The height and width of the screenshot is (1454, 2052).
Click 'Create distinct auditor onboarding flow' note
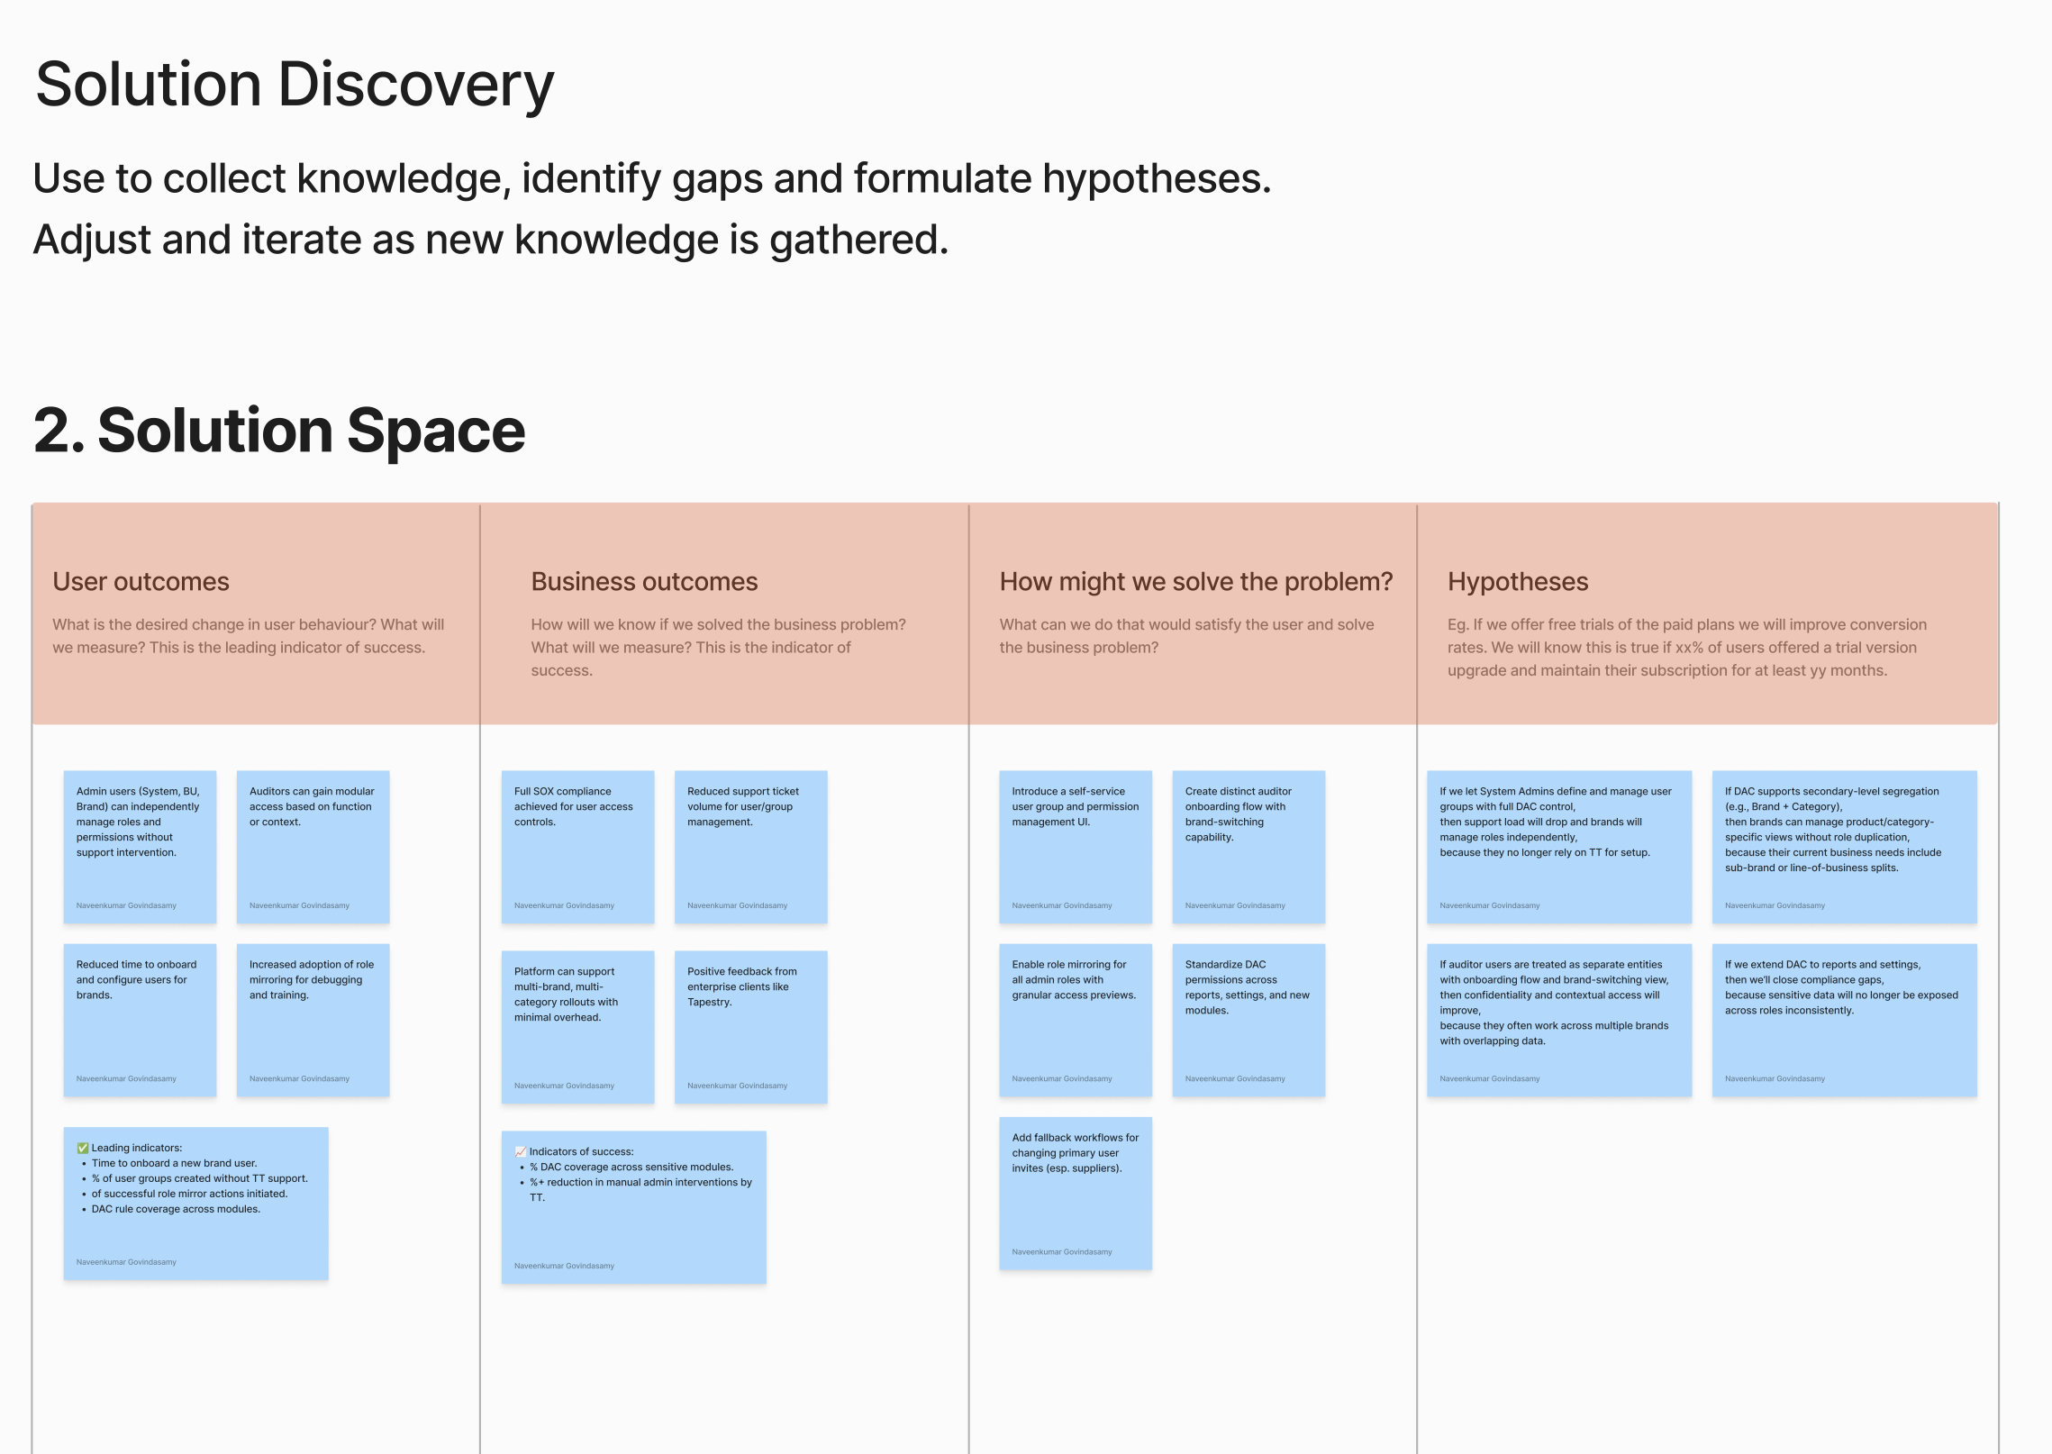[1248, 846]
